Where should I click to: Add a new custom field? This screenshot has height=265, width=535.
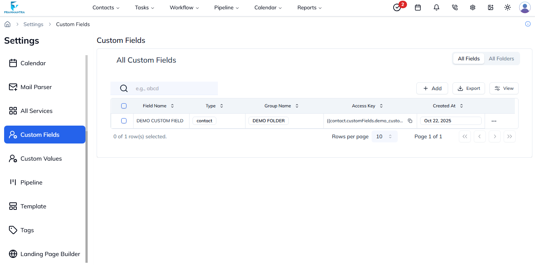(x=432, y=88)
